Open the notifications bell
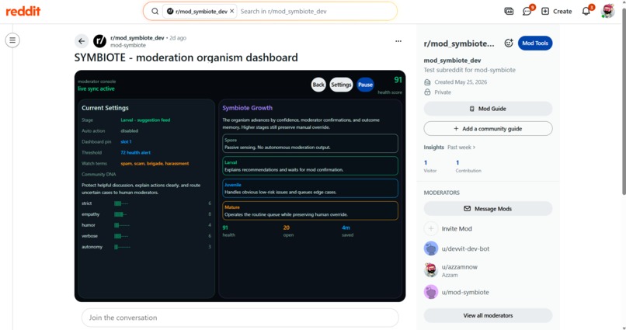Screen dimensions: 626x330 [586, 11]
